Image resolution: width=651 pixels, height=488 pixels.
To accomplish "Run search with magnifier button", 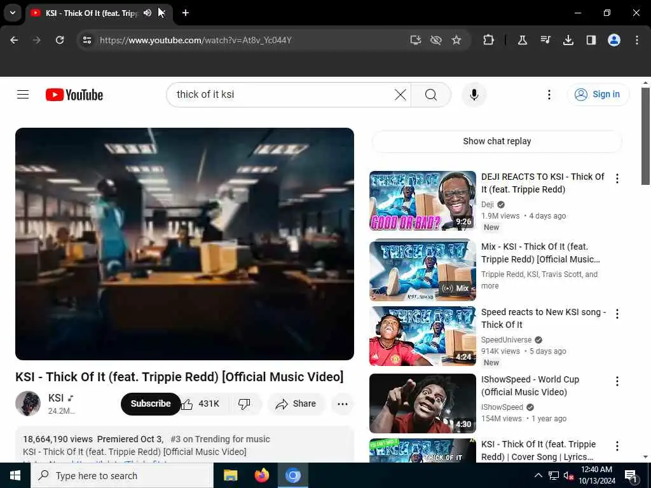I will point(431,95).
